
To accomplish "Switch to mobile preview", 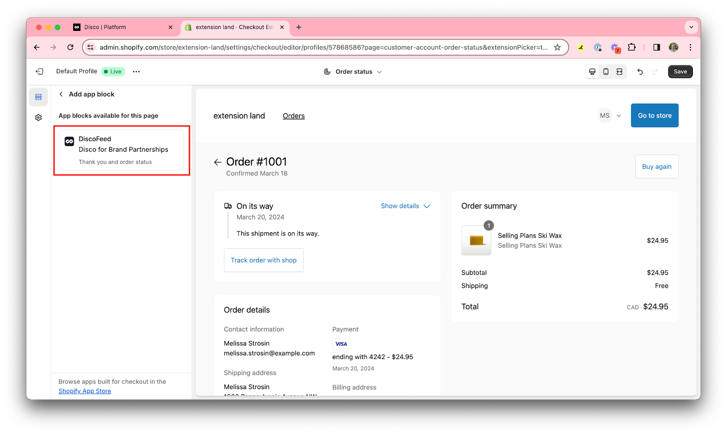I will coord(606,72).
